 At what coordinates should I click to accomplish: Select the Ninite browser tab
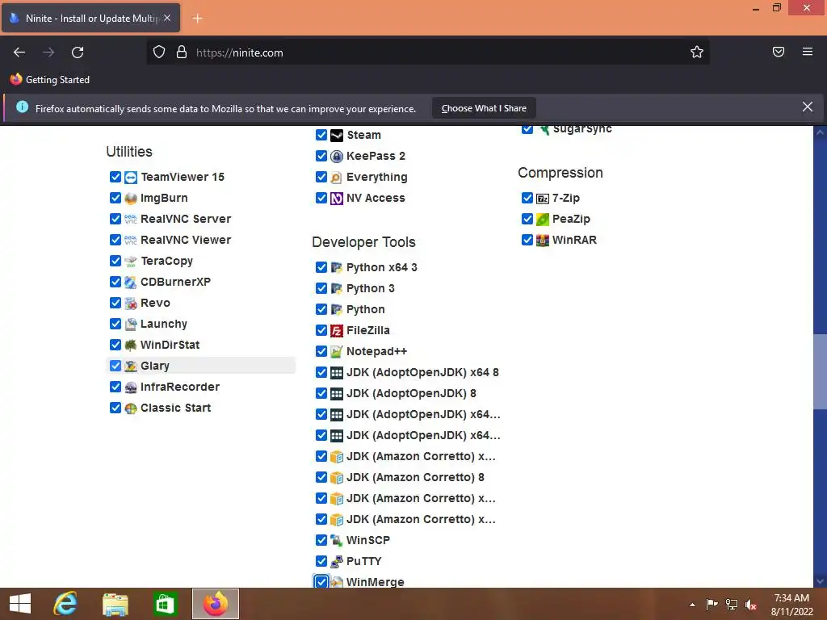(x=90, y=19)
